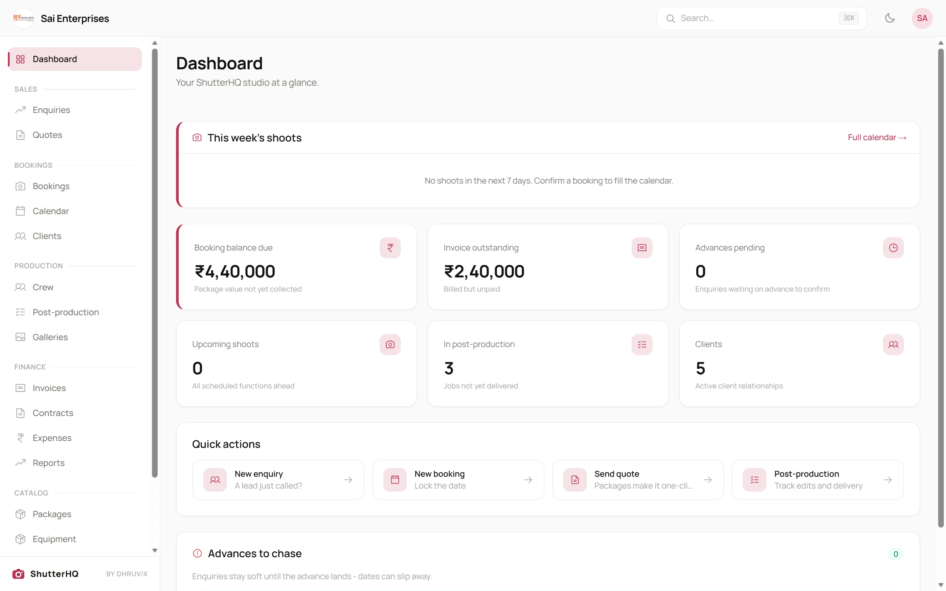Start a New enquiry quick action
Viewport: 946px width, 591px height.
[x=278, y=480]
